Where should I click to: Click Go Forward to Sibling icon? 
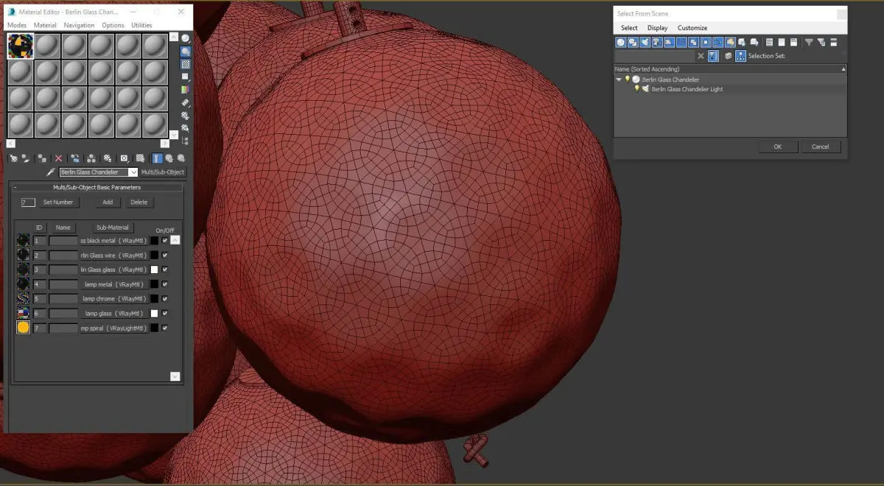tap(181, 158)
